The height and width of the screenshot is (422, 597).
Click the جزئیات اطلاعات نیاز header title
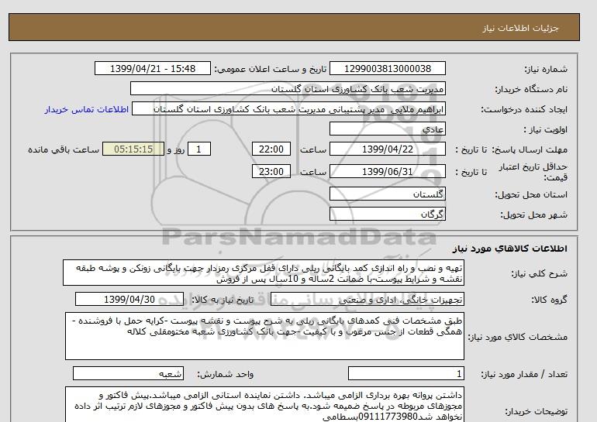[x=520, y=28]
